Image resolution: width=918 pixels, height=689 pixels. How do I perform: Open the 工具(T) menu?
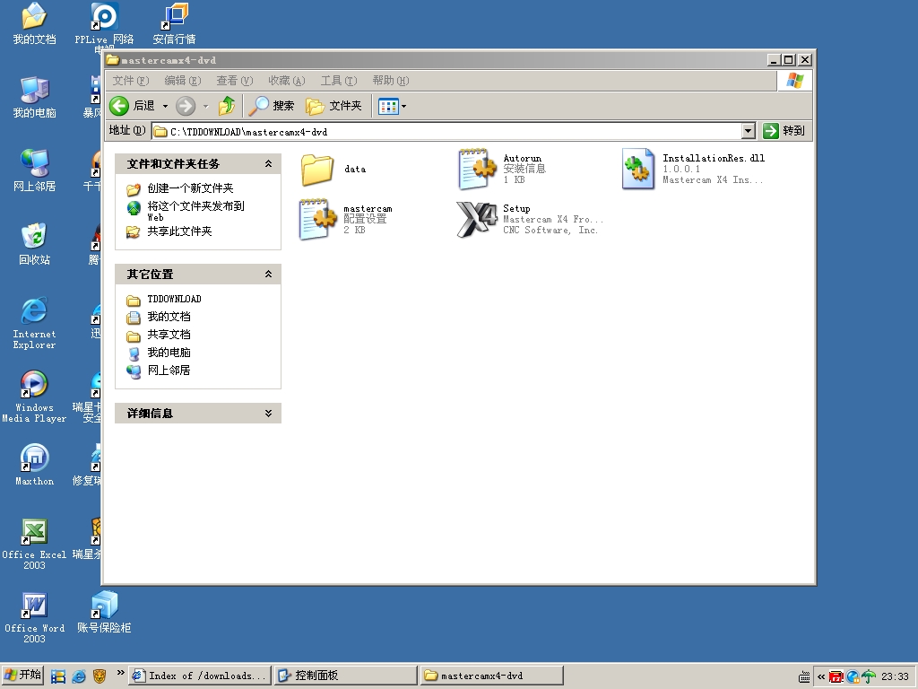(x=338, y=81)
